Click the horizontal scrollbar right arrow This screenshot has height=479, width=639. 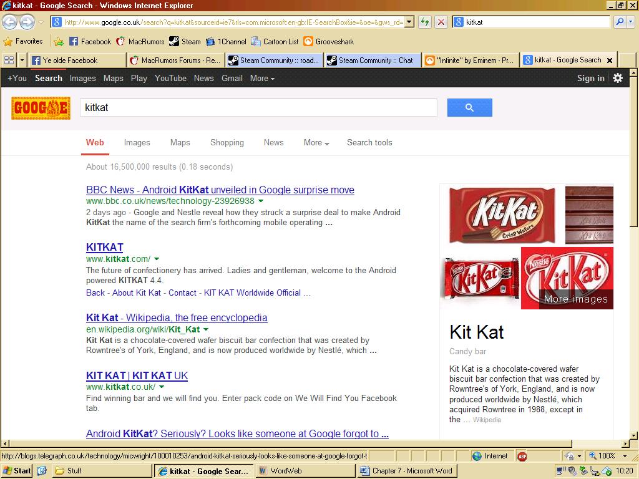tap(625, 443)
